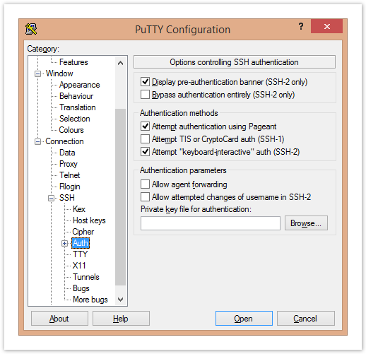Open the Help button
Image resolution: width=366 pixels, height=354 pixels.
[x=121, y=319]
